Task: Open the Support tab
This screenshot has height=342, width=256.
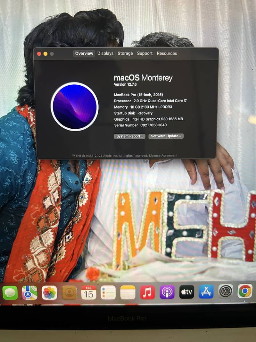Action: tap(145, 54)
